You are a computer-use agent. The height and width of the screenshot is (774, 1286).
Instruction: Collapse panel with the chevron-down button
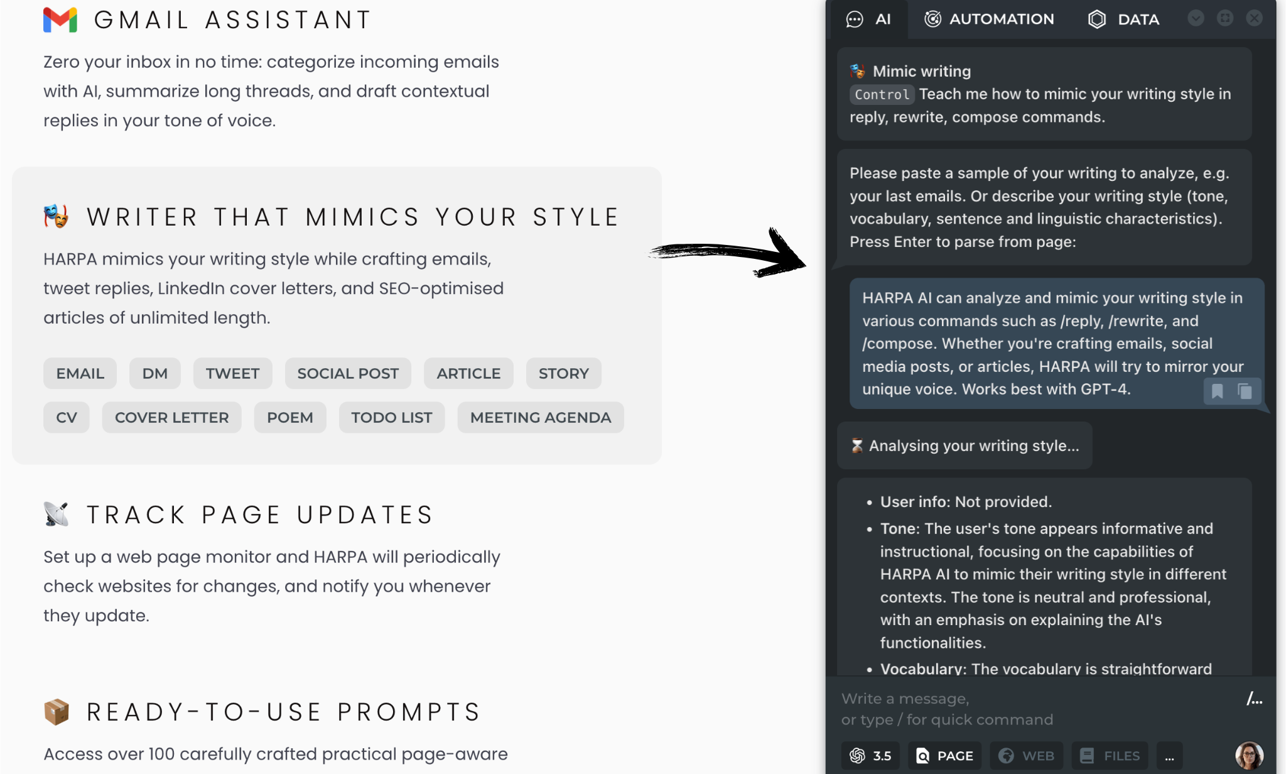click(1196, 18)
